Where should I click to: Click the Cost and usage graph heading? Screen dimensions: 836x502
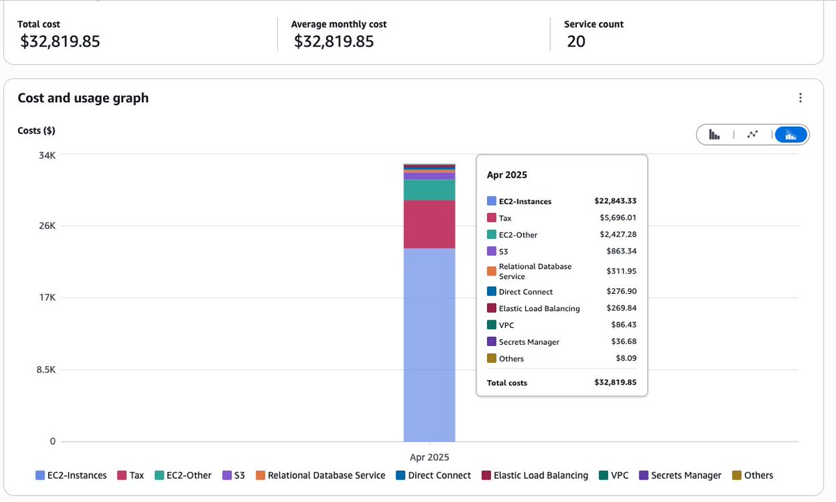point(83,98)
